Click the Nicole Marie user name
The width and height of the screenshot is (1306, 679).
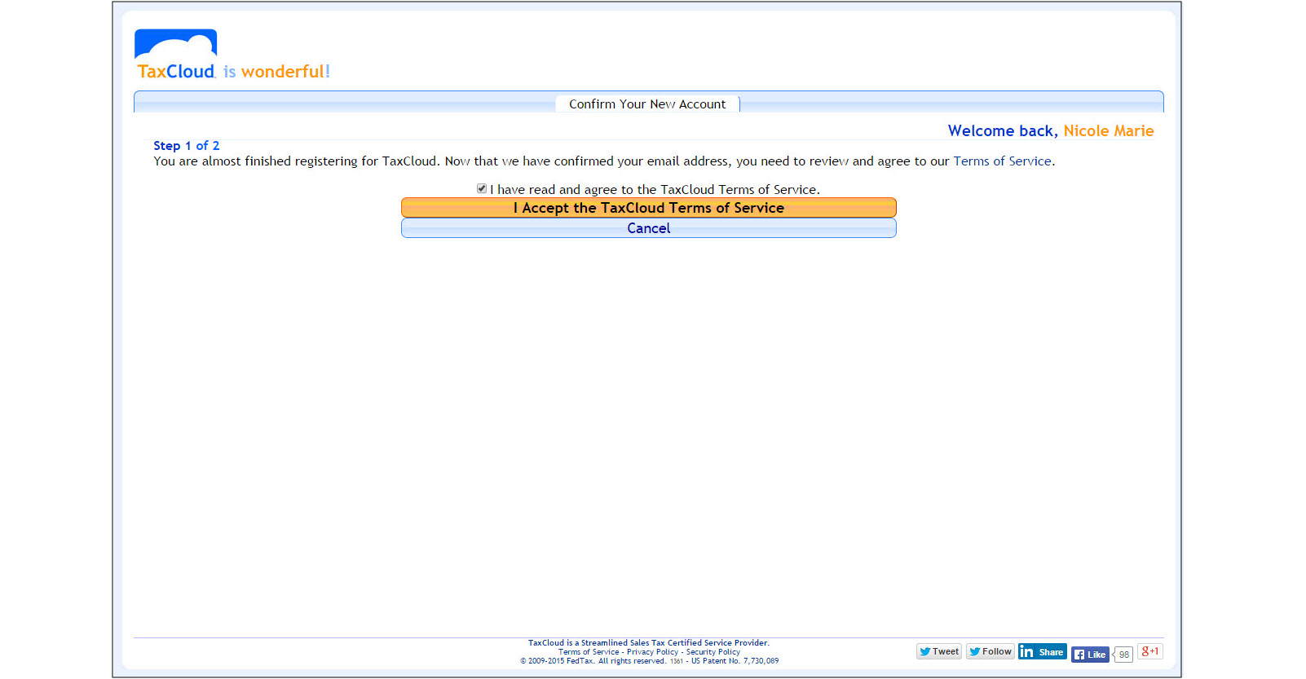click(1109, 131)
